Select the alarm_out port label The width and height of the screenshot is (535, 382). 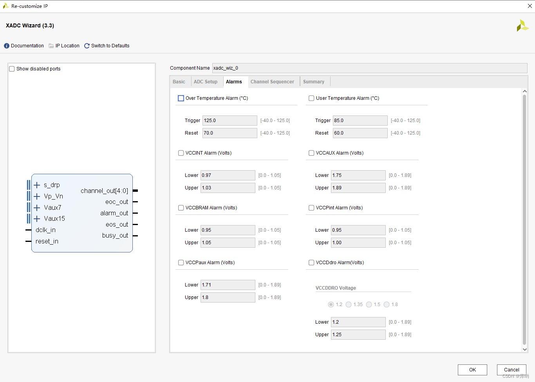[x=114, y=213]
